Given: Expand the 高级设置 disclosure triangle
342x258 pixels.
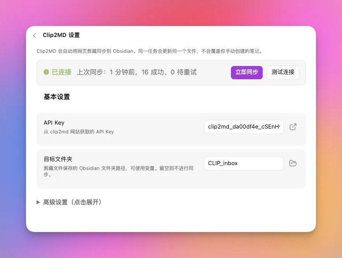Looking at the screenshot, I should coord(38,202).
